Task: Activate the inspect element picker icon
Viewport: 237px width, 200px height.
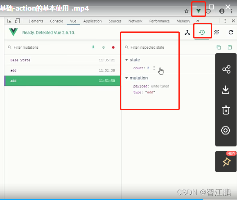Action: click(x=9, y=21)
